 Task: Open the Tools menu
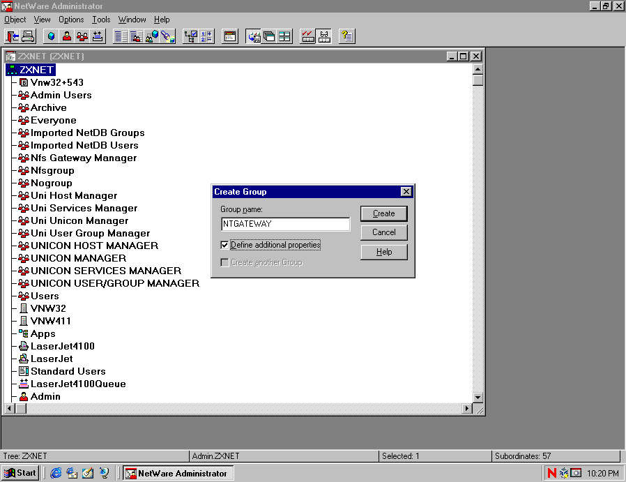(x=101, y=19)
